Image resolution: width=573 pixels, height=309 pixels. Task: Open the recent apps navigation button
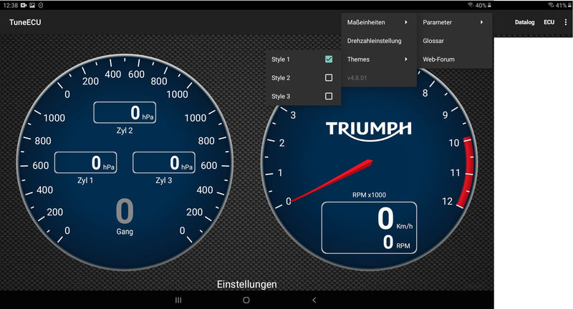pyautogui.click(x=178, y=300)
